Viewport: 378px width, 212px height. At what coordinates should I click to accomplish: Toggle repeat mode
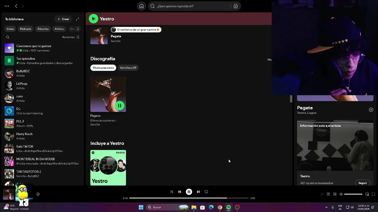click(x=206, y=192)
